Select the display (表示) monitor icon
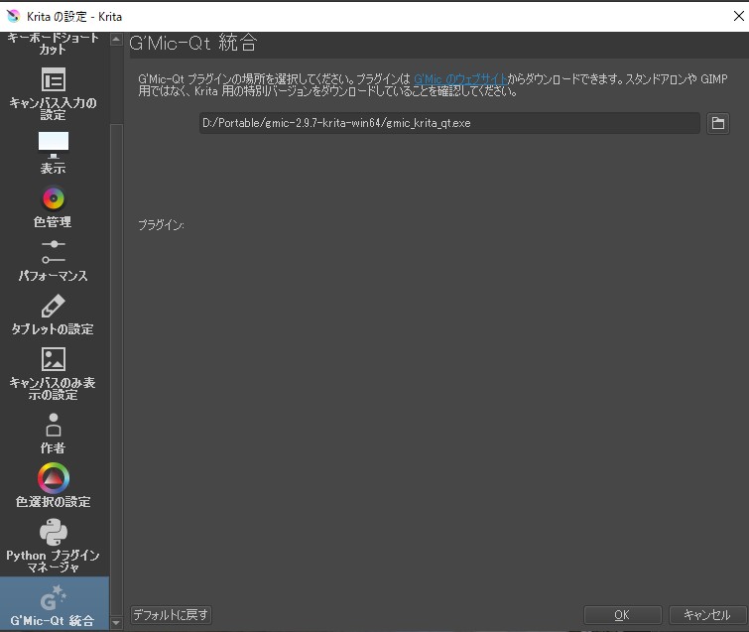This screenshot has width=749, height=632. pyautogui.click(x=54, y=145)
